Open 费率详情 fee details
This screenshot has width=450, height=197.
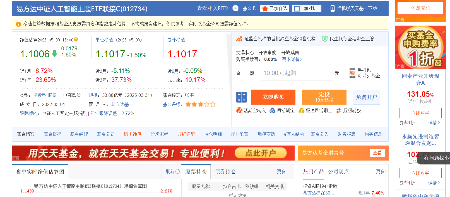292,59
